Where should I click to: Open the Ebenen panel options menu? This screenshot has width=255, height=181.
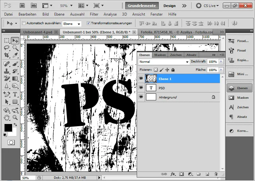(222, 55)
